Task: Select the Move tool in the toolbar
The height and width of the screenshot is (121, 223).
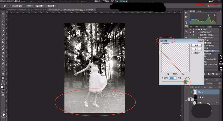Action: (x=3, y=14)
